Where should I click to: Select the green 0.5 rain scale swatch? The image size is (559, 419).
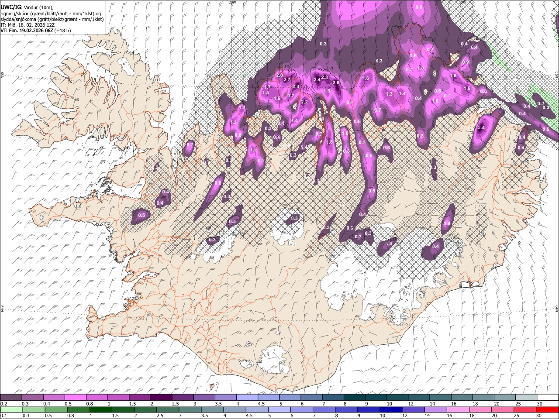(x=57, y=409)
